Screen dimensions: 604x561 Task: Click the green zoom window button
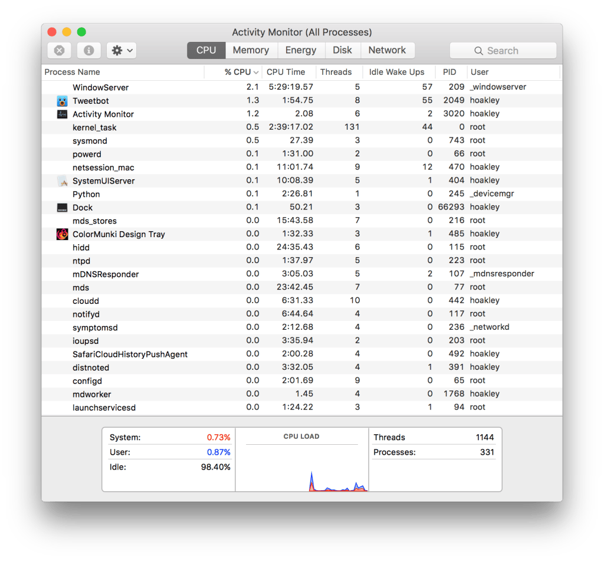point(81,32)
